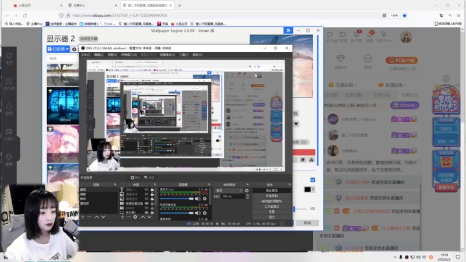Click the heart favorite icon in Wallpaper Engine
This screenshot has width=466, height=262.
pos(296,124)
